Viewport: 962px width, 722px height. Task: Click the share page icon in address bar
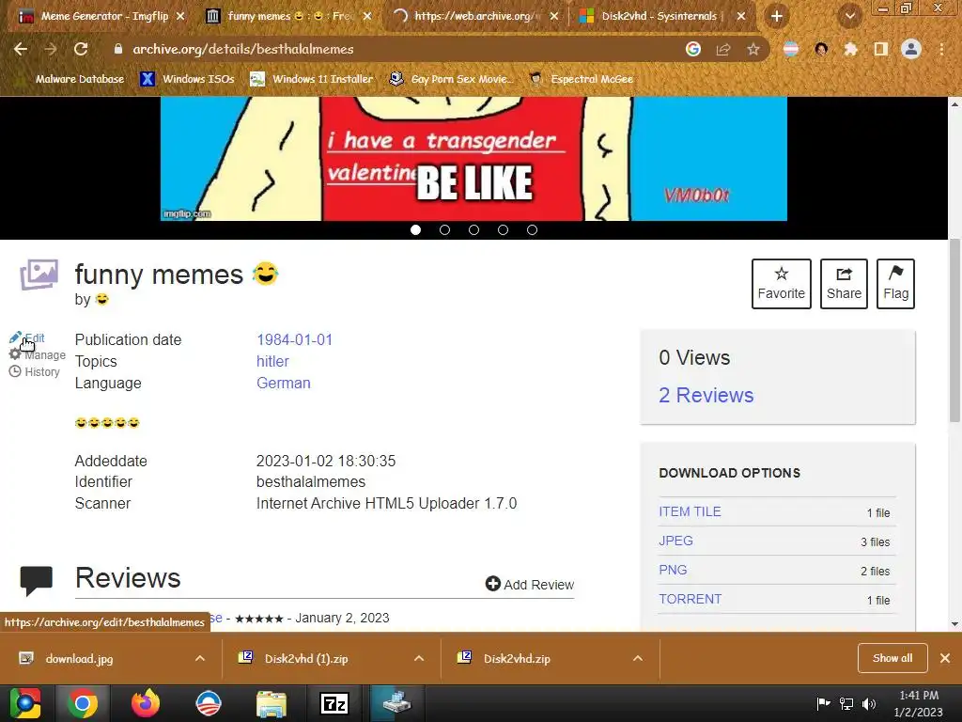[x=723, y=49]
